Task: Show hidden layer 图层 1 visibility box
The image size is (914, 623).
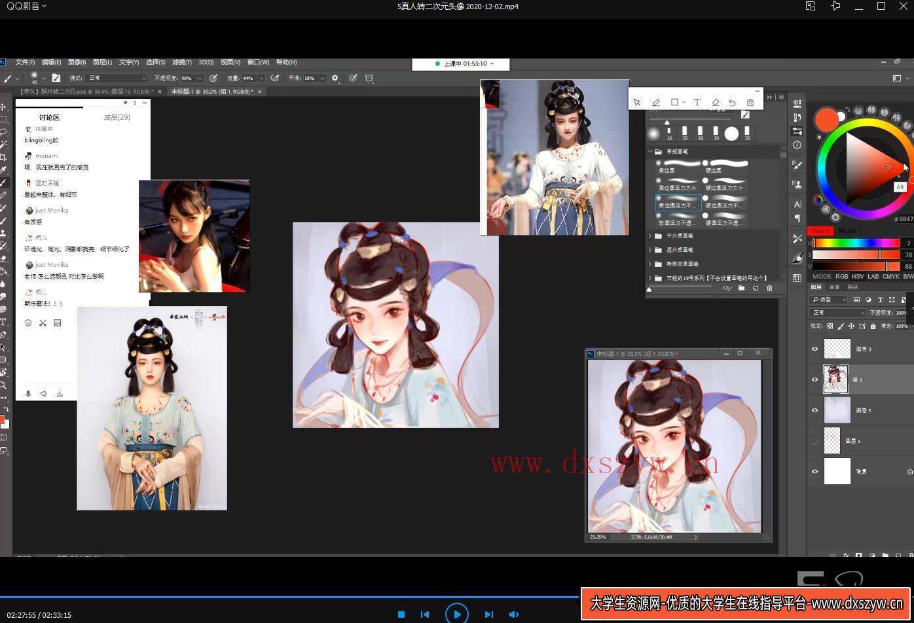Action: coord(815,441)
